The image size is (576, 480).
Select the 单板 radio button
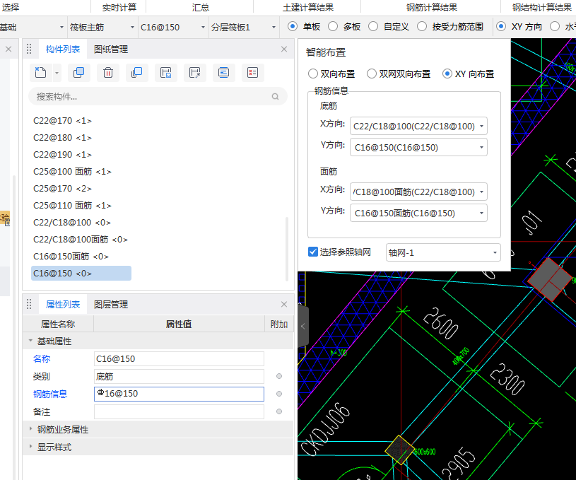(x=293, y=26)
